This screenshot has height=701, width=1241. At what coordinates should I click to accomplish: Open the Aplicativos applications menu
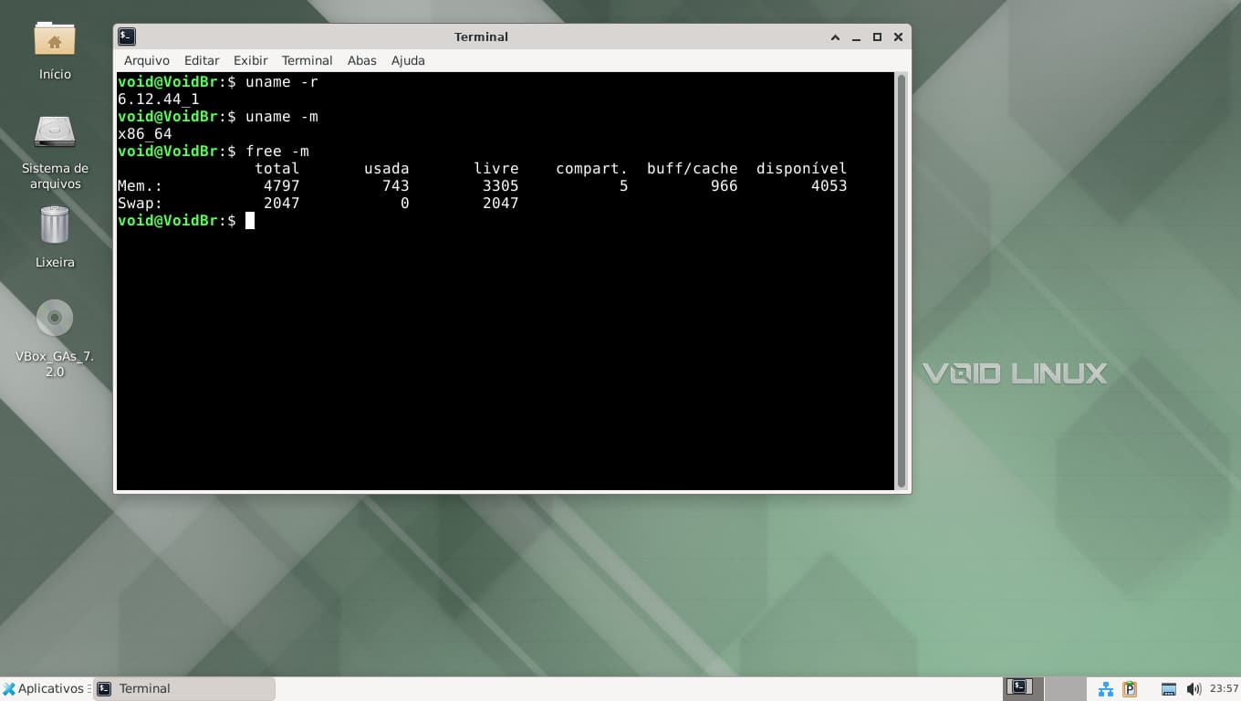44,688
